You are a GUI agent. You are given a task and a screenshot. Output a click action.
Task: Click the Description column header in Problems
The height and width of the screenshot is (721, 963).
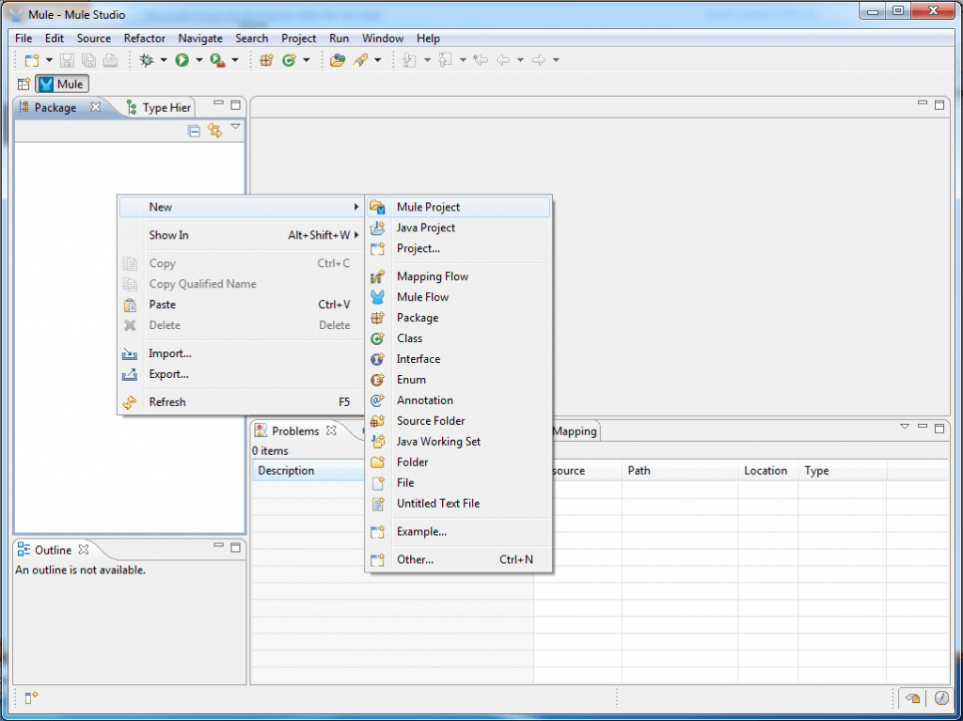(287, 470)
